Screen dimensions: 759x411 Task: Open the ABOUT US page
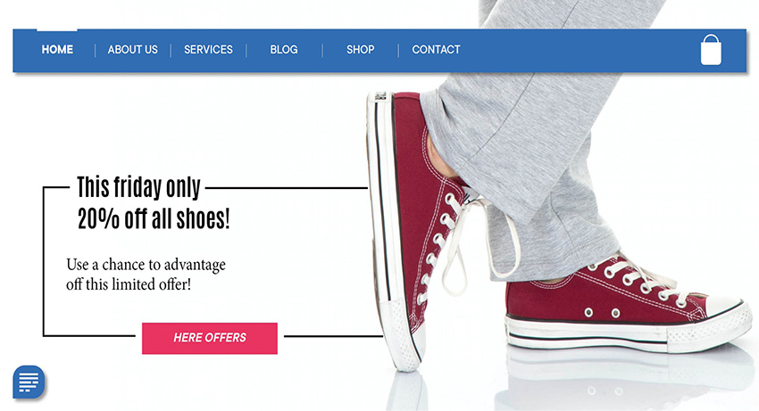(x=133, y=49)
